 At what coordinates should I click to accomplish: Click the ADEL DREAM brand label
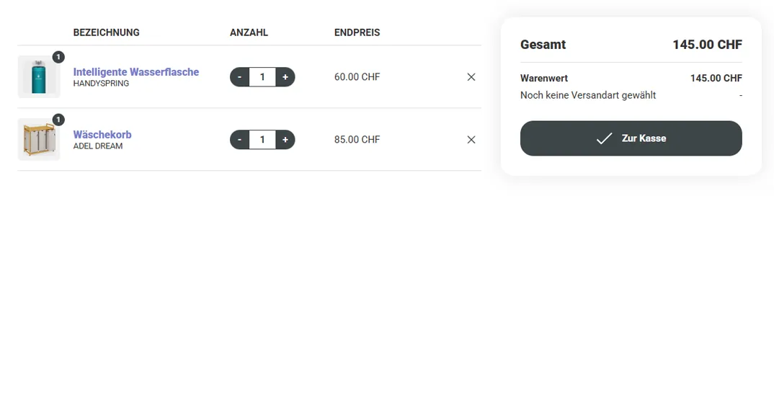[x=98, y=146]
